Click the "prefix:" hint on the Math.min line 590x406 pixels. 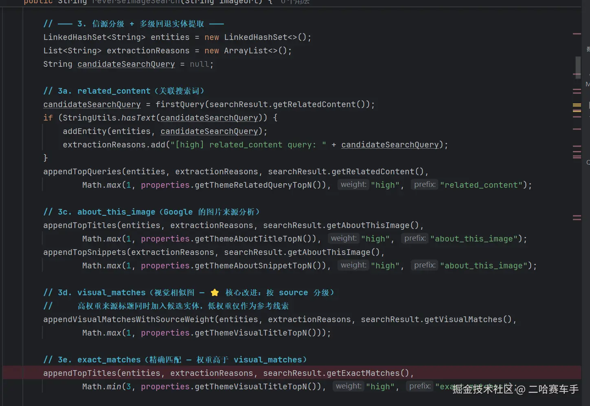pyautogui.click(x=420, y=386)
